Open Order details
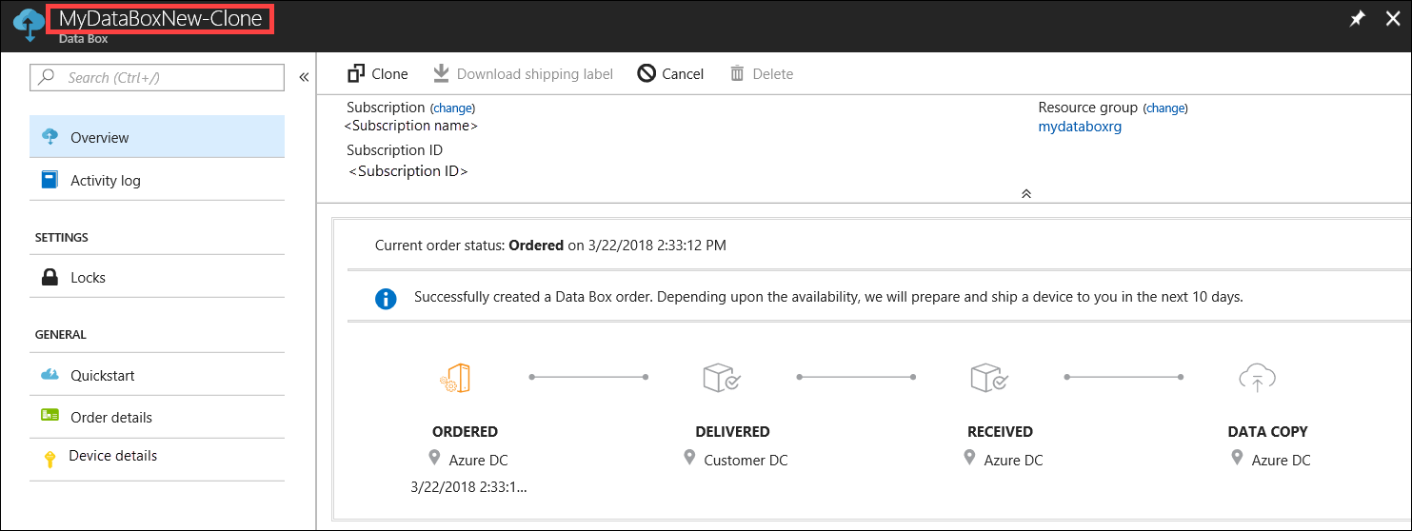The width and height of the screenshot is (1412, 531). 157,417
